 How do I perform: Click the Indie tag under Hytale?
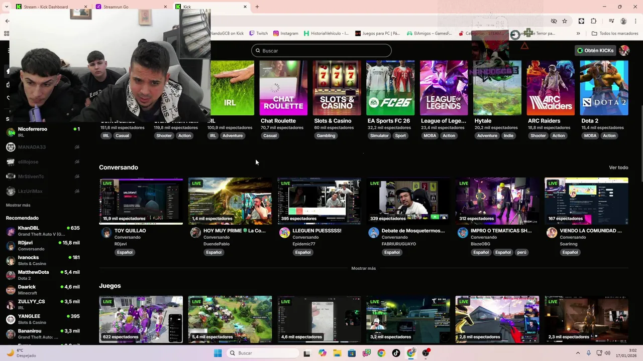coord(509,136)
